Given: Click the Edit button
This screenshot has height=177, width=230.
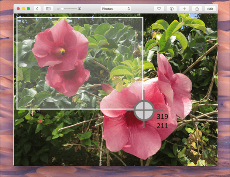Looking at the screenshot, I should [x=210, y=9].
